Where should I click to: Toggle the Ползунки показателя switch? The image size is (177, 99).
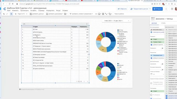point(162,70)
